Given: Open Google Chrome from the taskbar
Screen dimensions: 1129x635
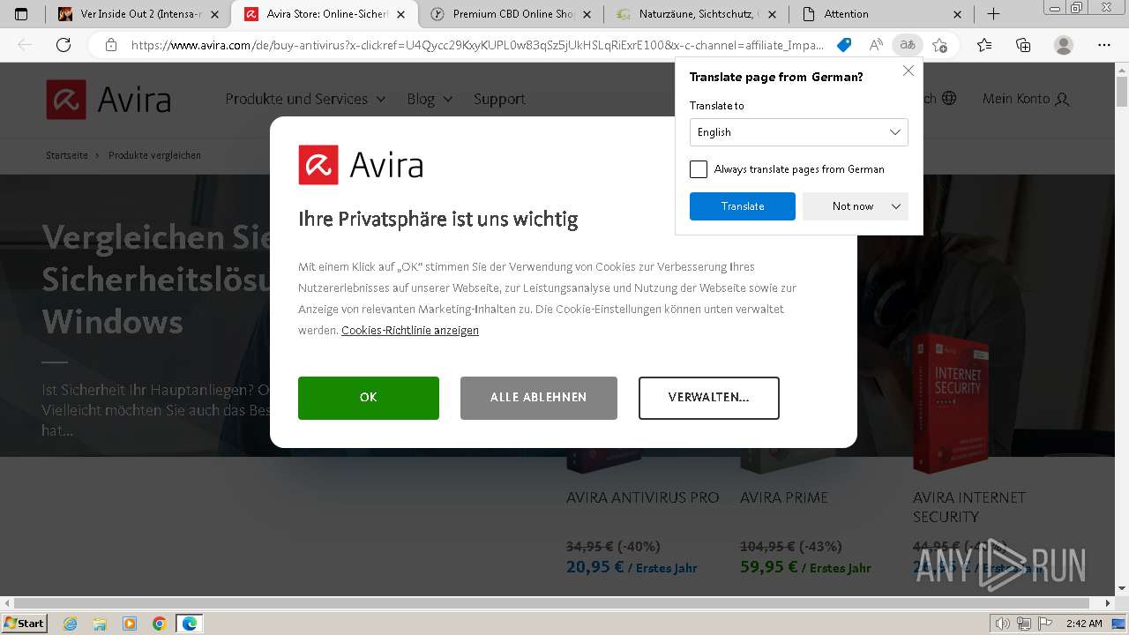Looking at the screenshot, I should coord(160,624).
